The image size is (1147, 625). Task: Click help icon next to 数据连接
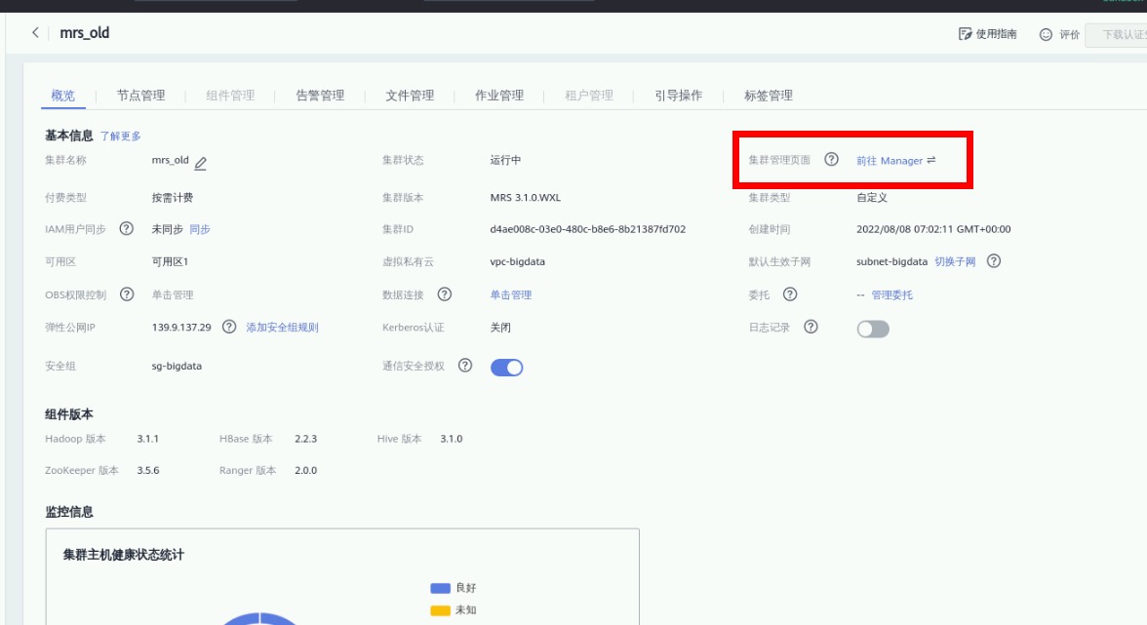(x=444, y=294)
